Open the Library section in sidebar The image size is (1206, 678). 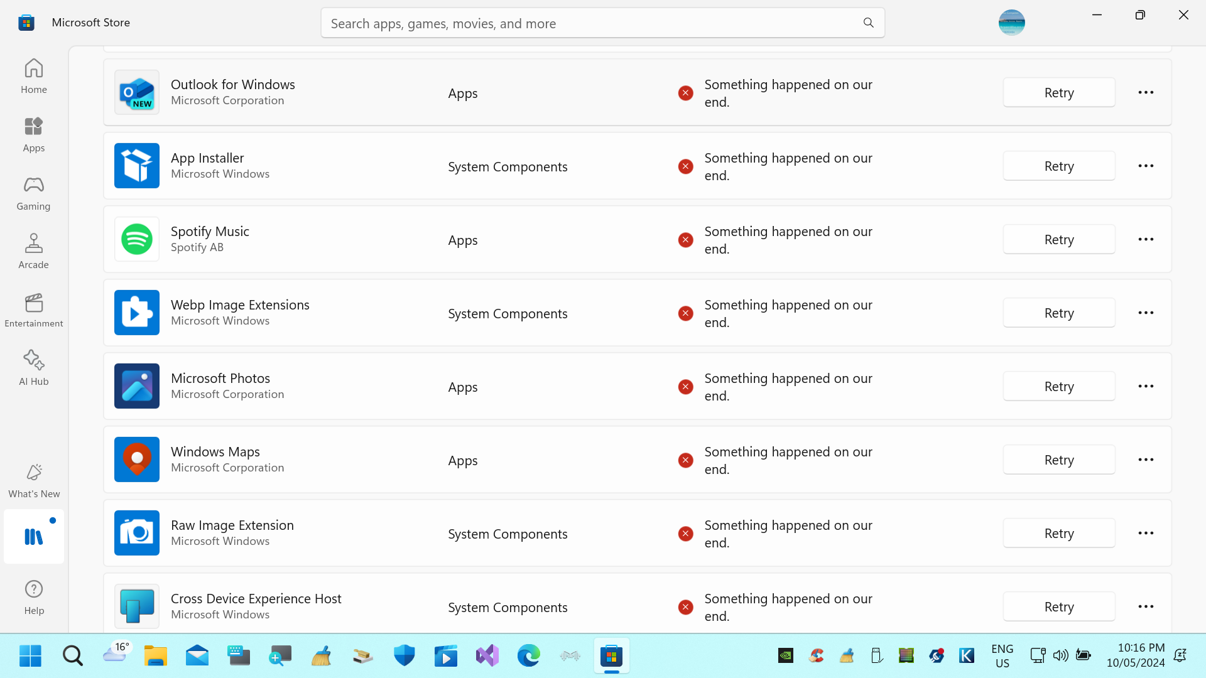click(x=34, y=537)
